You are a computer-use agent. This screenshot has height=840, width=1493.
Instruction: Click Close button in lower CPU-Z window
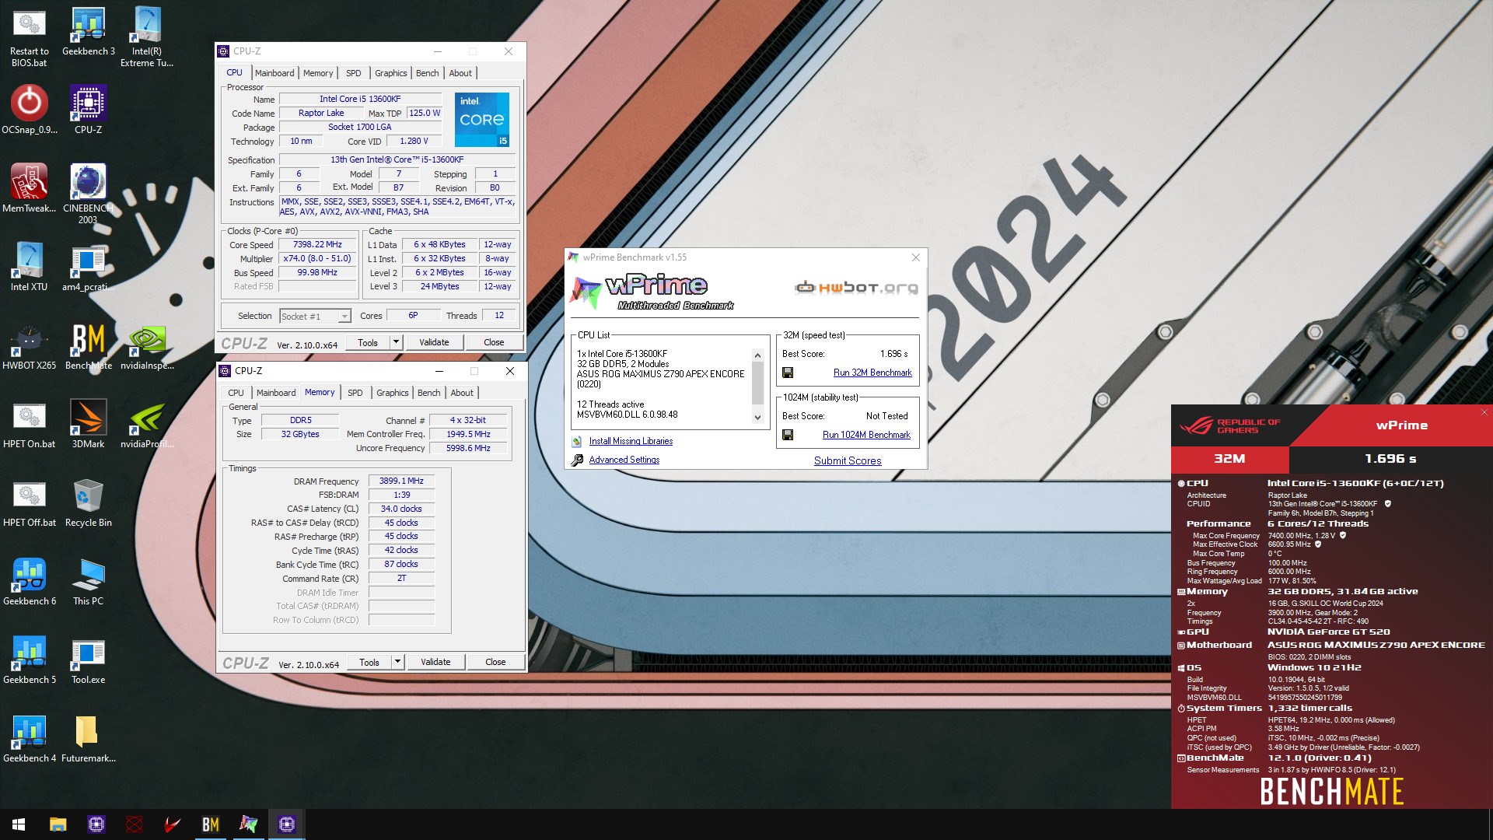coord(495,662)
